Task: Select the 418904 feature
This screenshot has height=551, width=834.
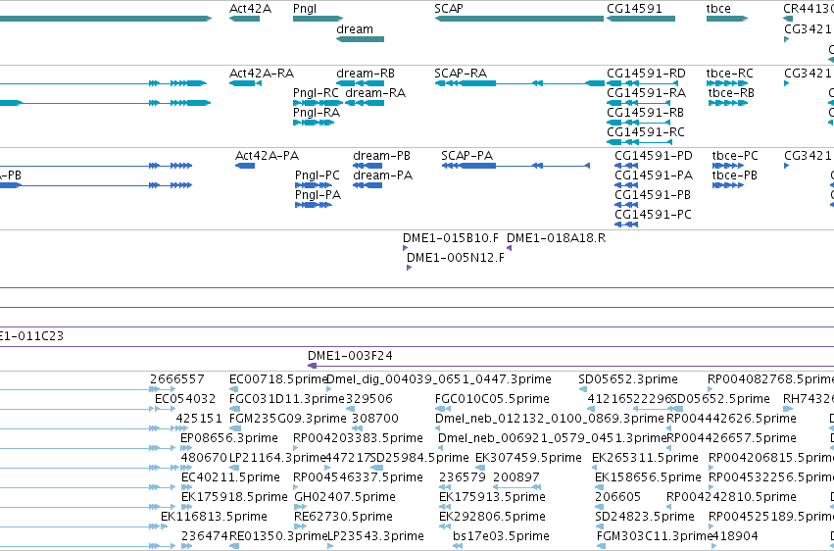Action: tap(714, 546)
